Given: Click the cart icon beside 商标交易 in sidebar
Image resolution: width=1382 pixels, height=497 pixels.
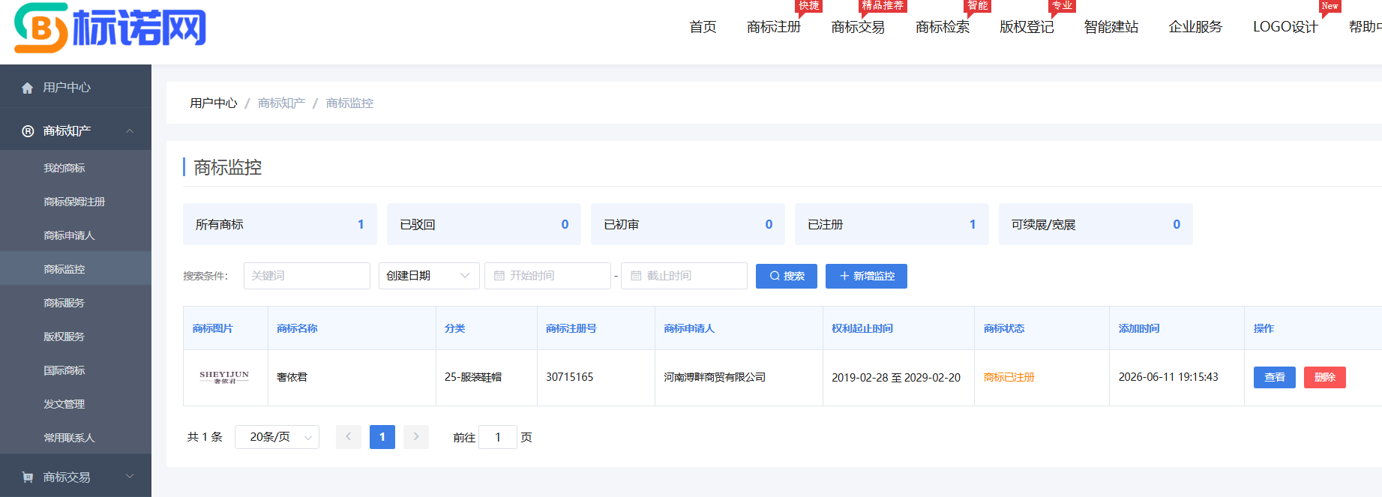Looking at the screenshot, I should coord(28,477).
